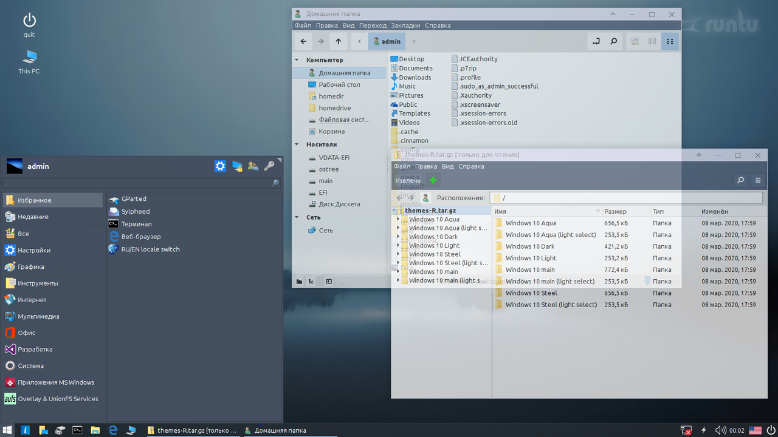Expand Windows 10 Steel tree node
778x437 pixels.
(399, 254)
